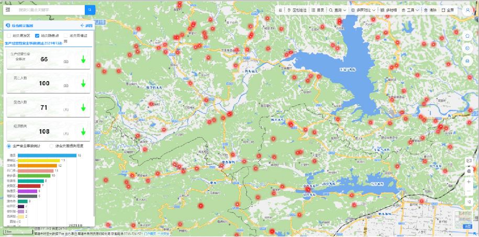Open 区划定位 in the top toolbar
This screenshot has height=237, width=479.
(297, 10)
